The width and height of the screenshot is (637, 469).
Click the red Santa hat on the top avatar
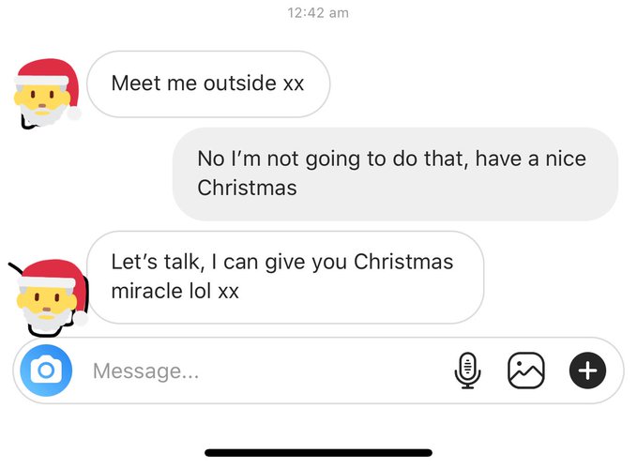coord(47,71)
